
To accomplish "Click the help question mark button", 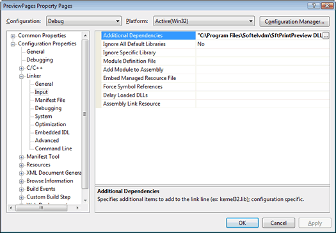I will [314, 6].
